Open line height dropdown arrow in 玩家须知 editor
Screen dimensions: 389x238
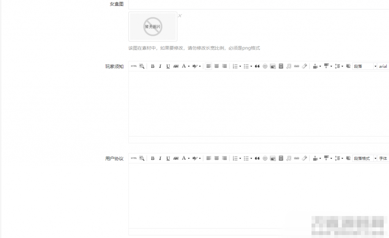[342, 66]
